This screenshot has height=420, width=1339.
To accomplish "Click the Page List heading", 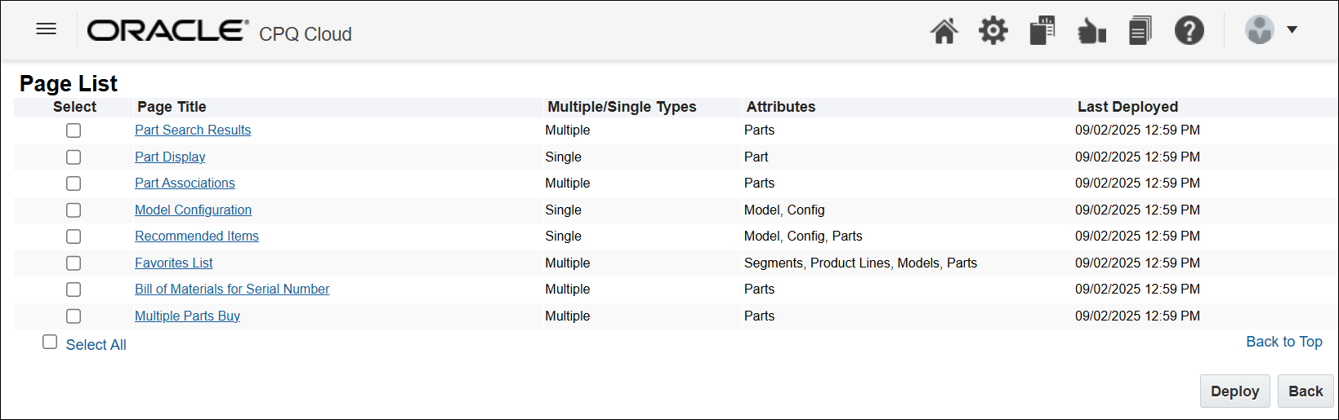I will click(x=69, y=84).
